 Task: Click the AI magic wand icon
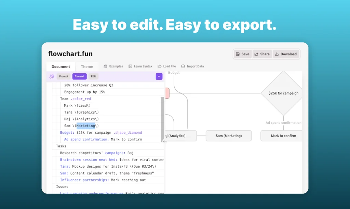51,76
